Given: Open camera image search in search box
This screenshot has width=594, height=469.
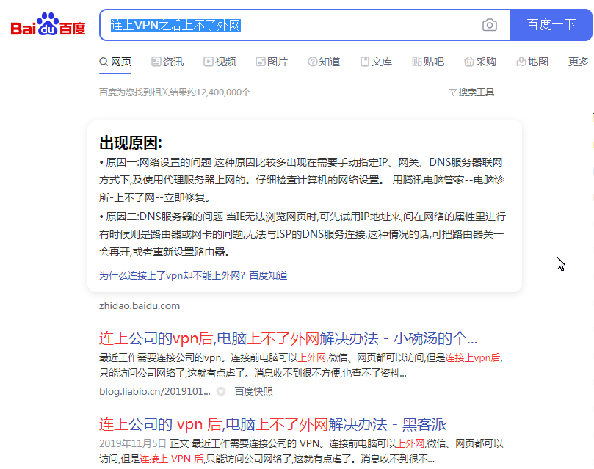Looking at the screenshot, I should [490, 25].
